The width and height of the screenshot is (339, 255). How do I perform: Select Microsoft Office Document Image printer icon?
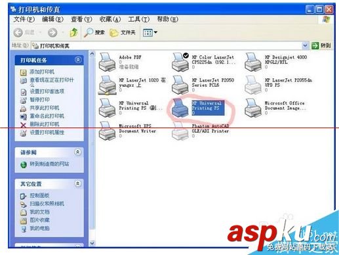(253, 108)
